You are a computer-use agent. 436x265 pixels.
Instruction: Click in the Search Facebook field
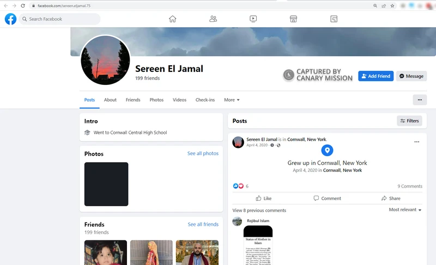point(60,19)
